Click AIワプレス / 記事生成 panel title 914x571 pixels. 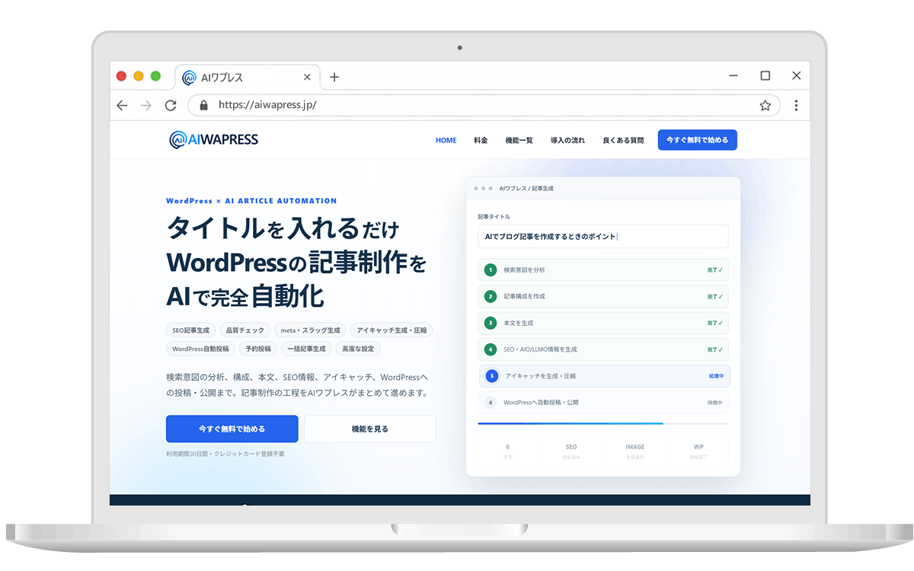(x=526, y=188)
